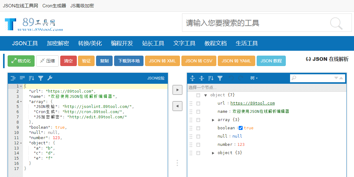The width and height of the screenshot is (354, 177).
Task: Click the sort icon in left editor toolbar
Action: pos(32,78)
